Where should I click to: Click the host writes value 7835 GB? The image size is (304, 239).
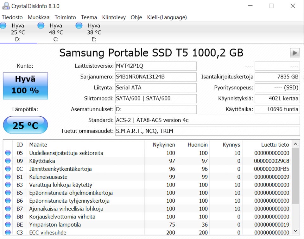click(x=277, y=77)
